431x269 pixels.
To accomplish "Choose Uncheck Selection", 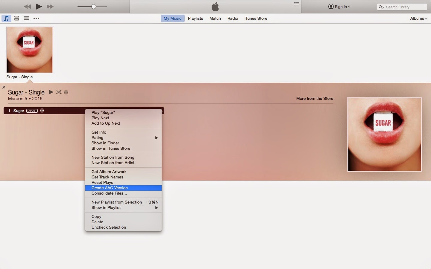I will [123, 227].
